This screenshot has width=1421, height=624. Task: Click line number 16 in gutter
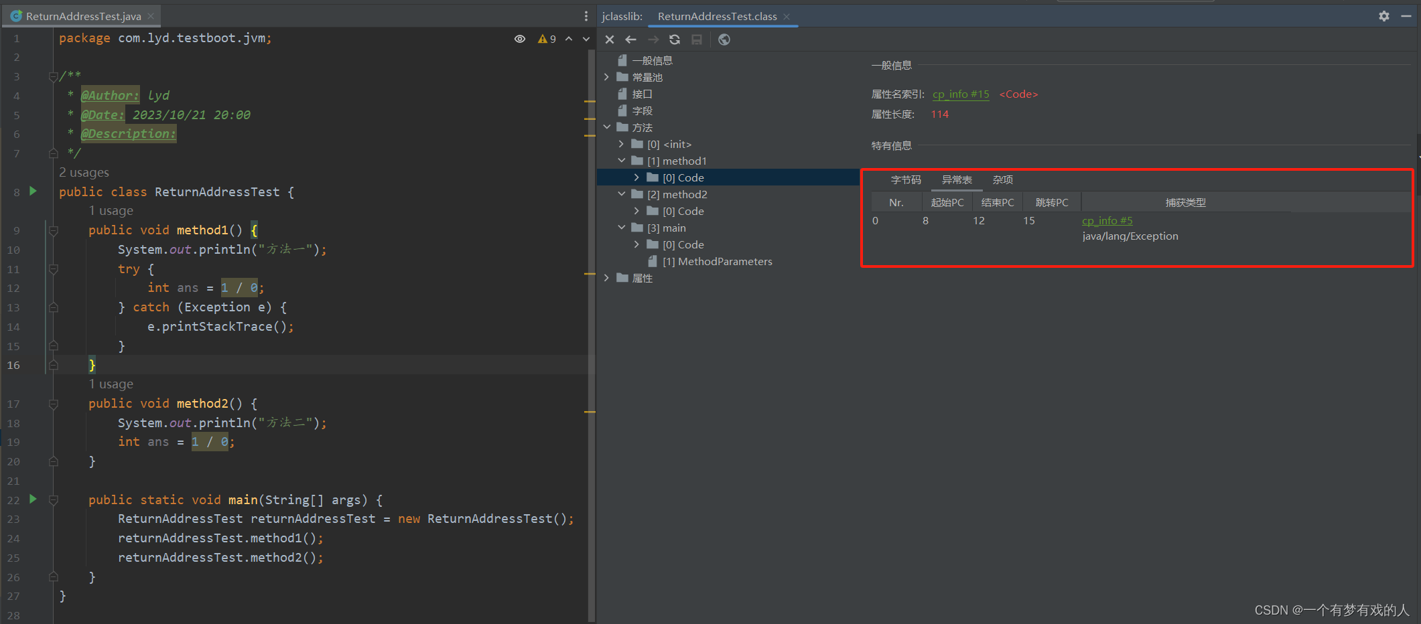13,365
